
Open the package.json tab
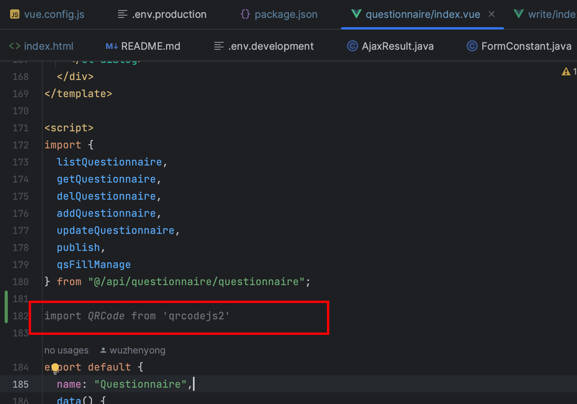pyautogui.click(x=279, y=14)
